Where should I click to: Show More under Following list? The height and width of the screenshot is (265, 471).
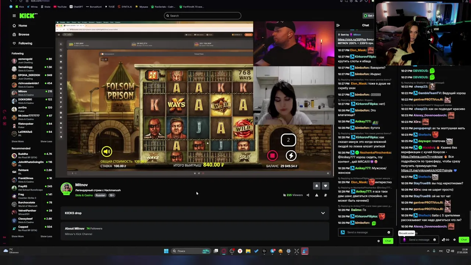17,141
